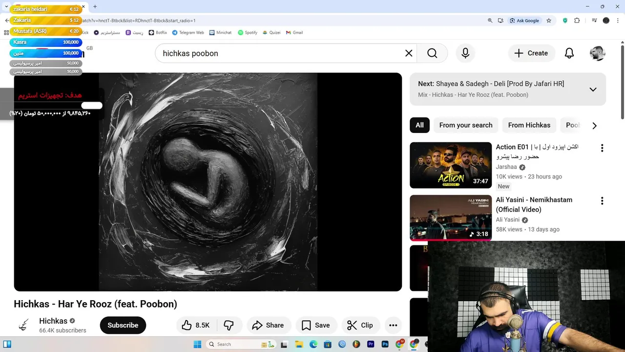The width and height of the screenshot is (625, 352).
Task: Click the Create button
Action: [x=531, y=53]
